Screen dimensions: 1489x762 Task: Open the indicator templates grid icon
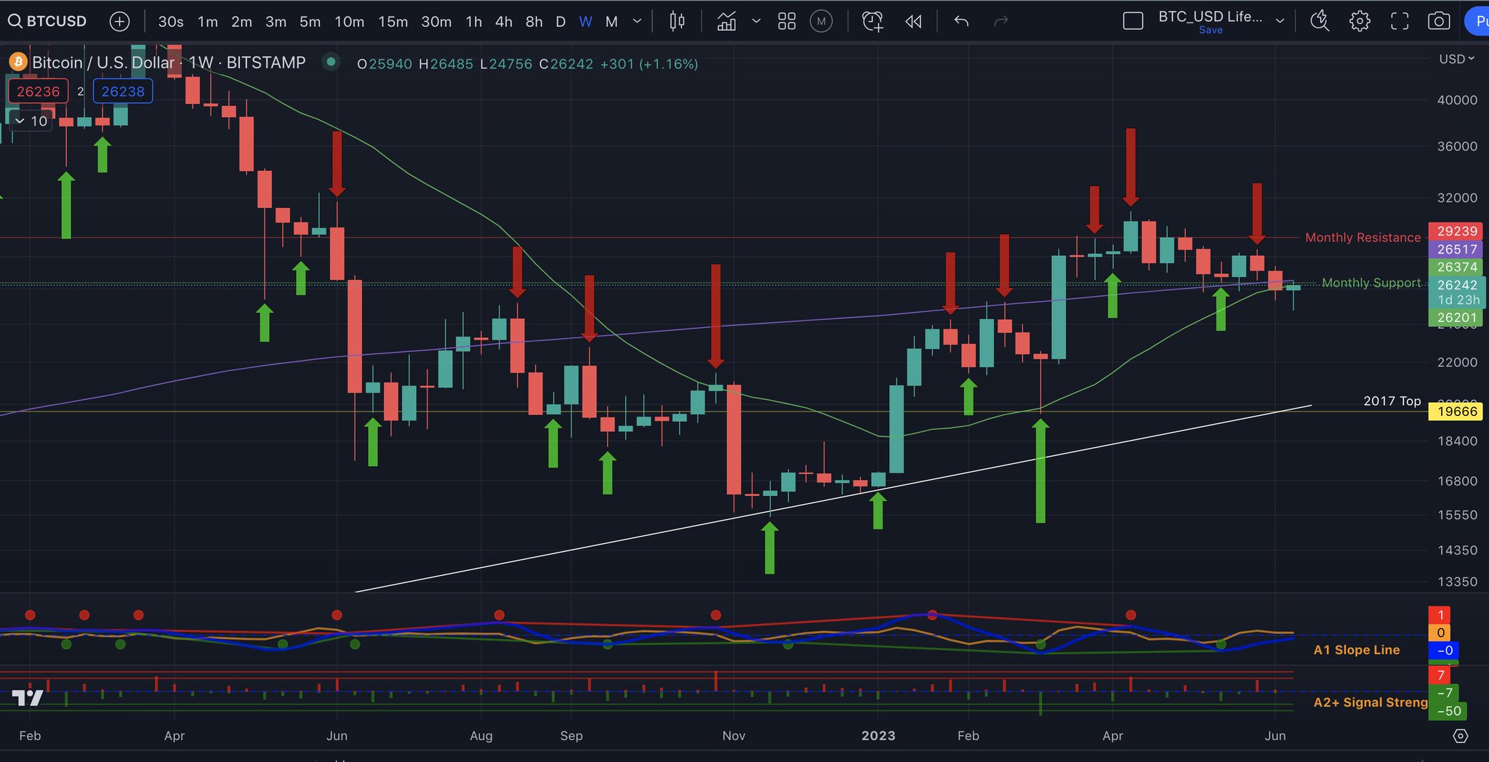coord(787,22)
